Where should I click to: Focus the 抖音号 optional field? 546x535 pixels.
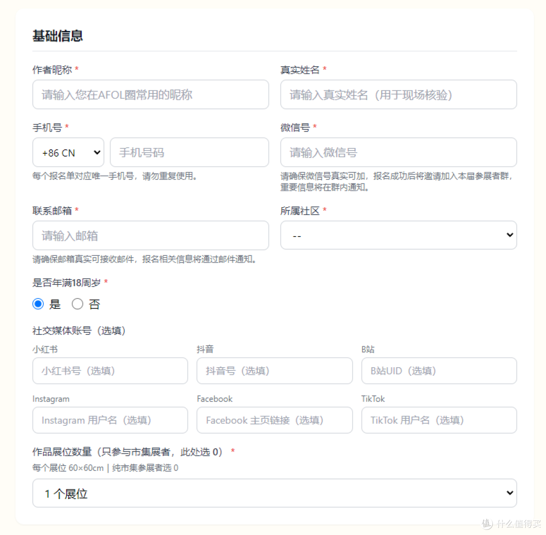tap(275, 371)
